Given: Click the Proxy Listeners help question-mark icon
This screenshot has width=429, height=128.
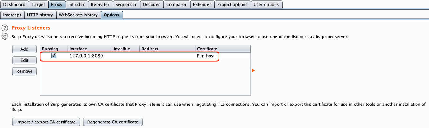Looking at the screenshot, I should click(5, 28).
